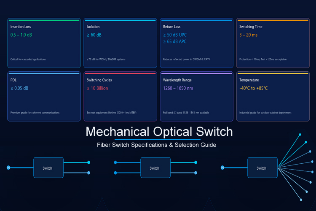Select the '0.5 – 1.0 dB' value

coord(21,35)
